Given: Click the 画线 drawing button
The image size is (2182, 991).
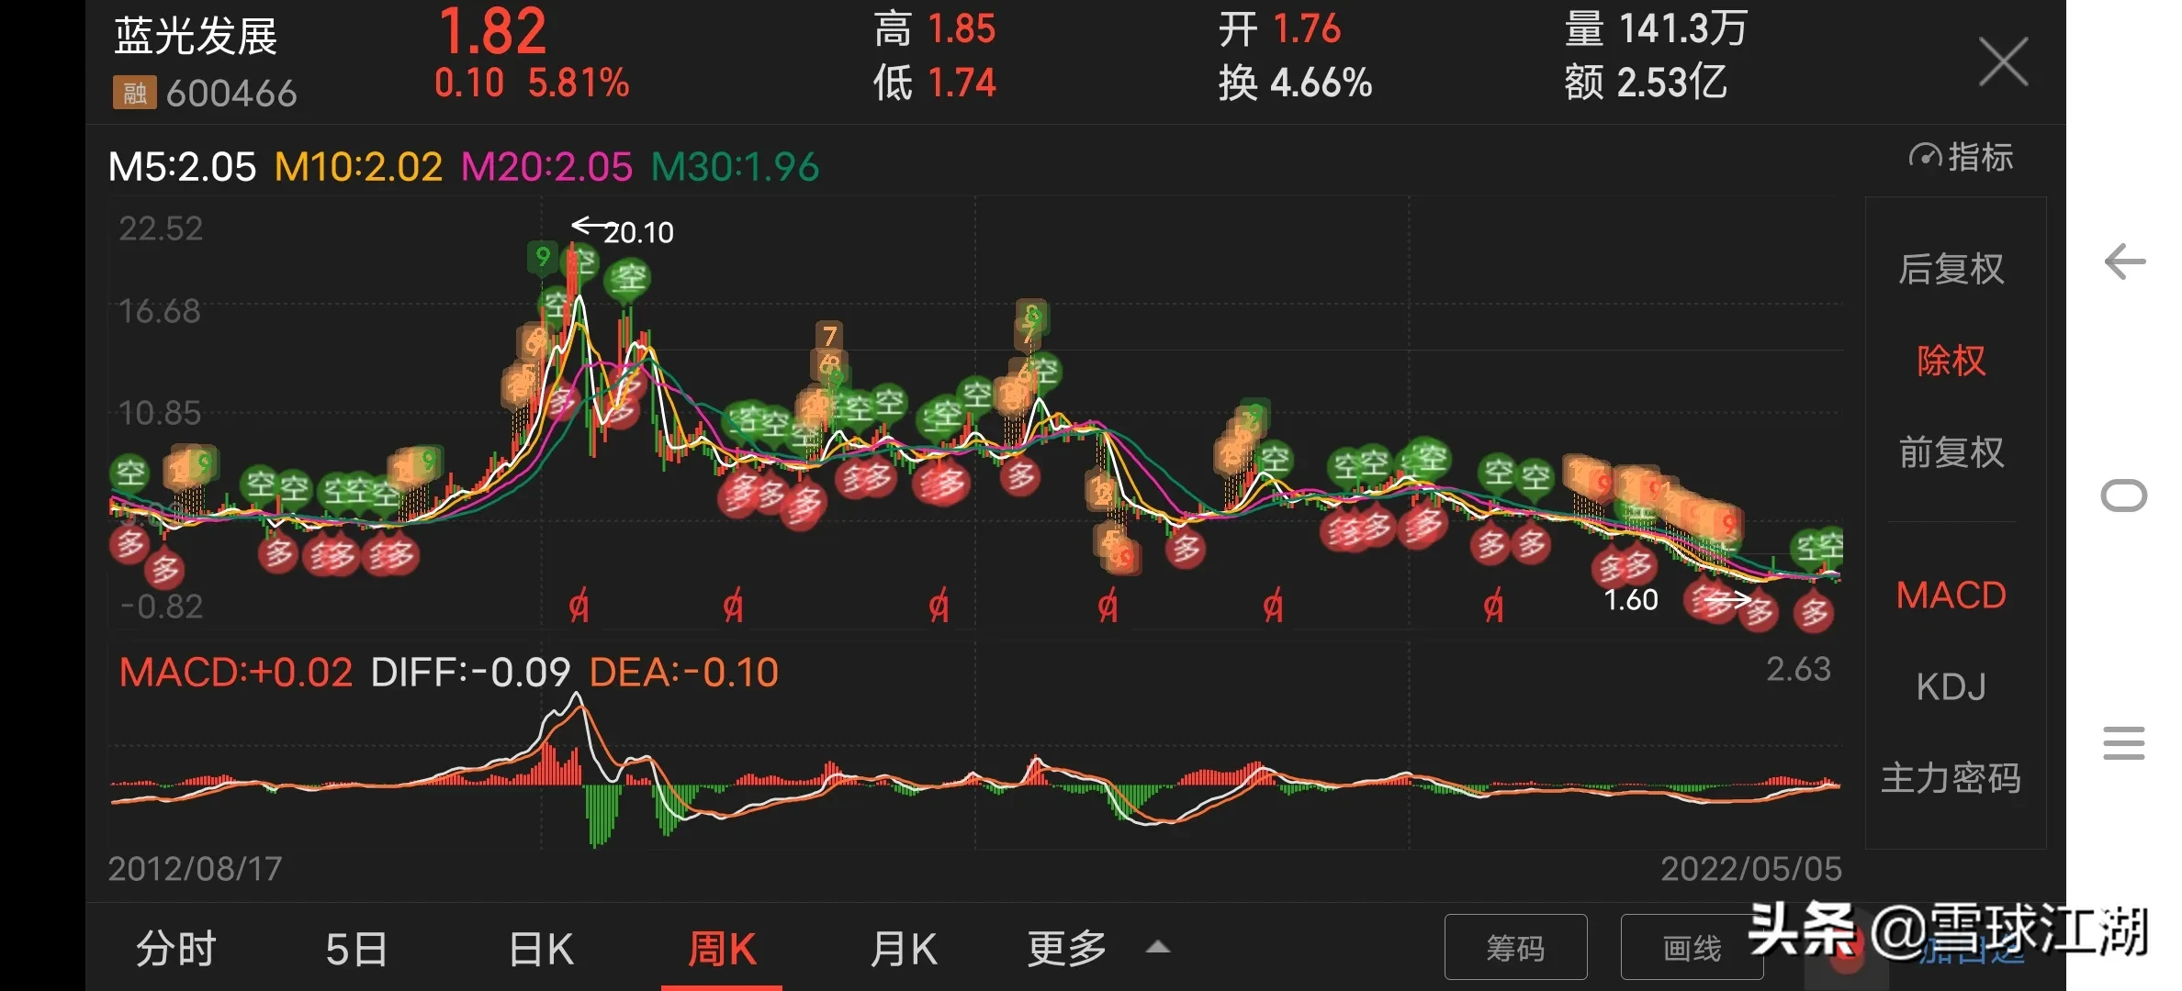Looking at the screenshot, I should (1692, 948).
